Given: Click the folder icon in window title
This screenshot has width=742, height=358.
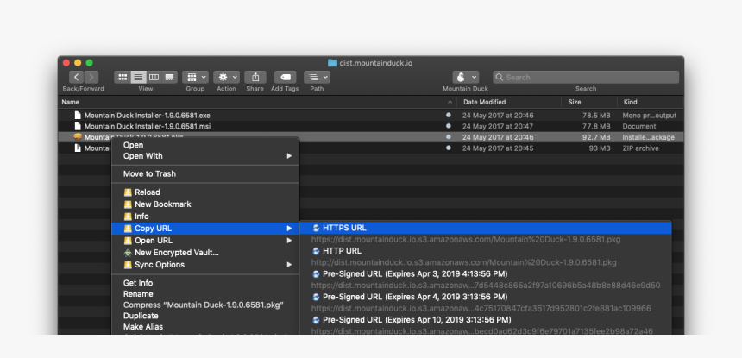Looking at the screenshot, I should click(x=332, y=63).
